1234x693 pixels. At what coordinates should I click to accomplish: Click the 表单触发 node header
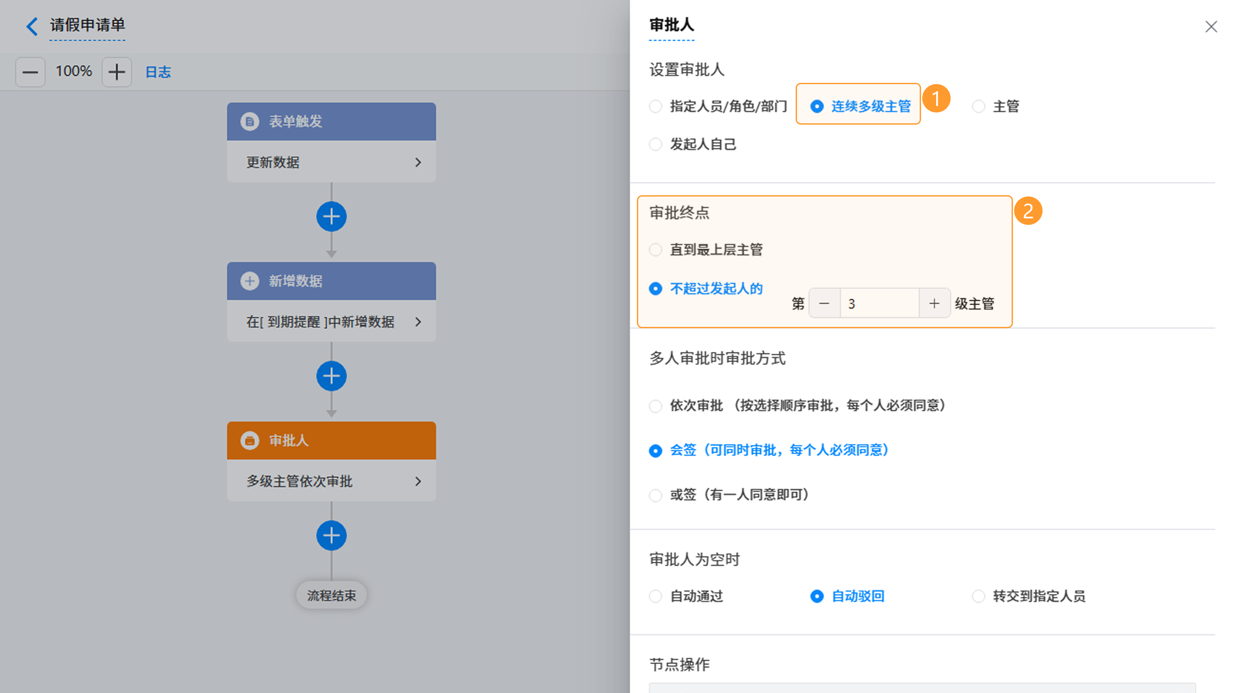[x=332, y=122]
